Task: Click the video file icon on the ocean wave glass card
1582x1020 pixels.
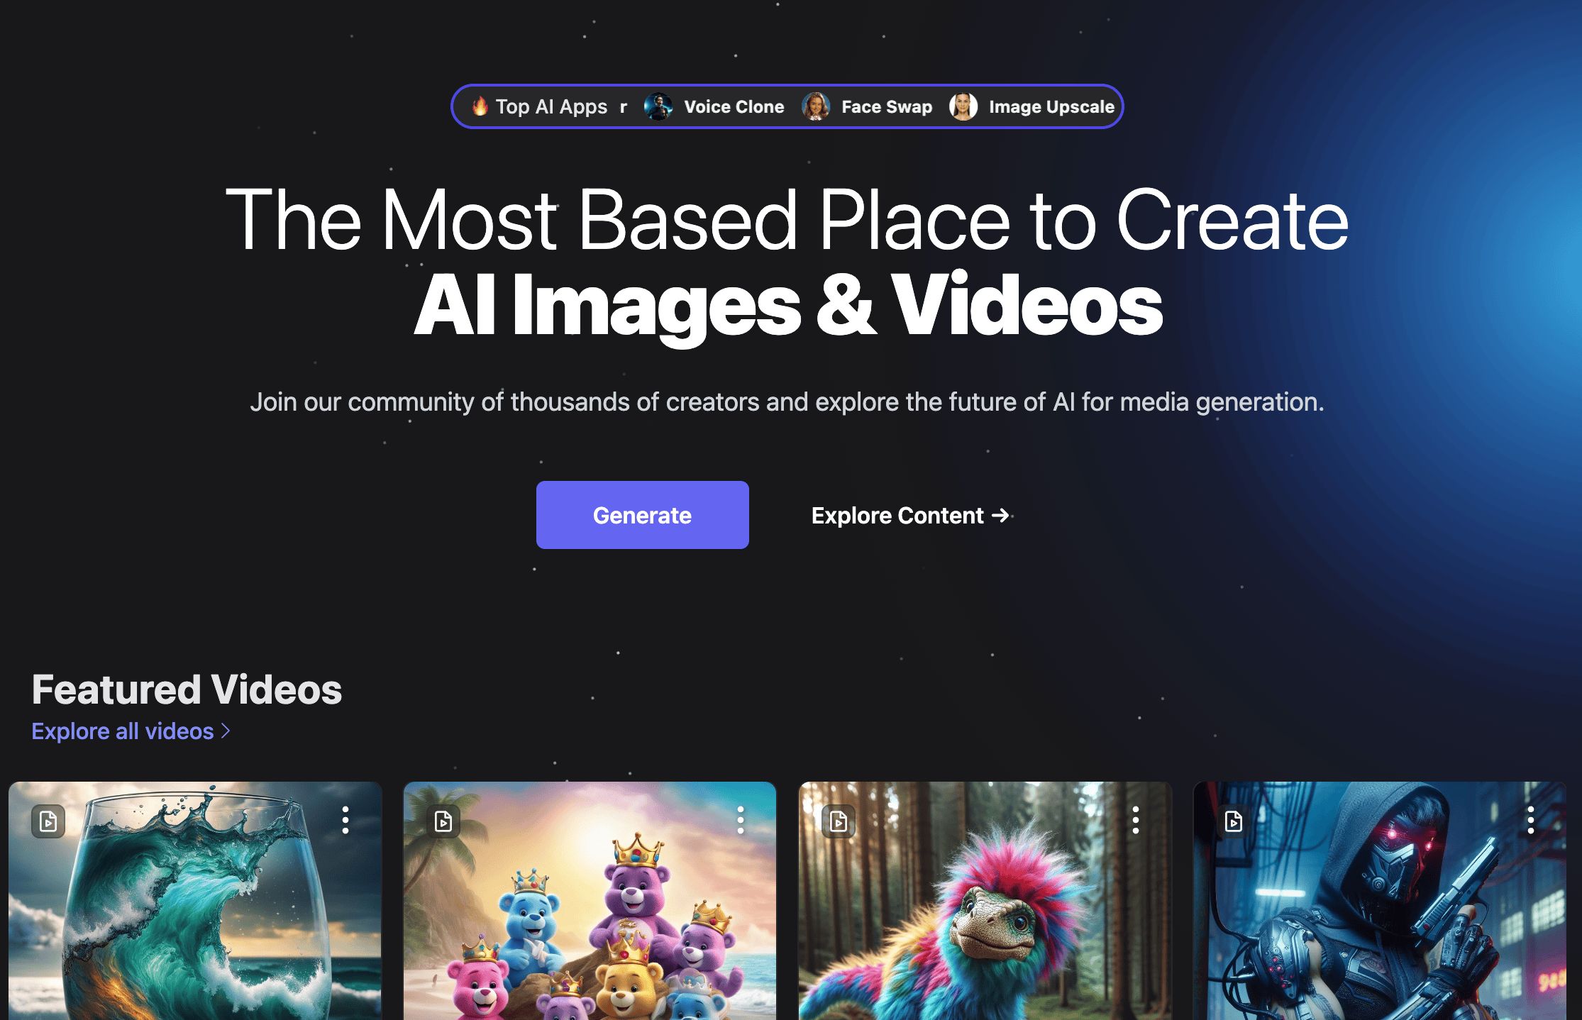Action: (48, 821)
